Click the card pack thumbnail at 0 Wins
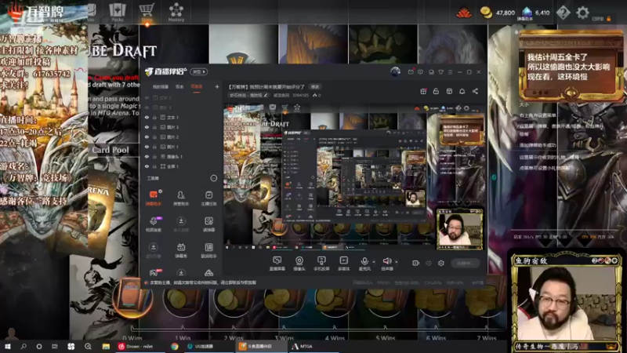627x353 pixels. [132, 298]
